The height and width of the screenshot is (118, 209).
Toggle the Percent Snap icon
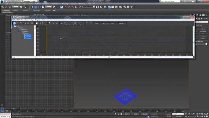tap(72, 7)
